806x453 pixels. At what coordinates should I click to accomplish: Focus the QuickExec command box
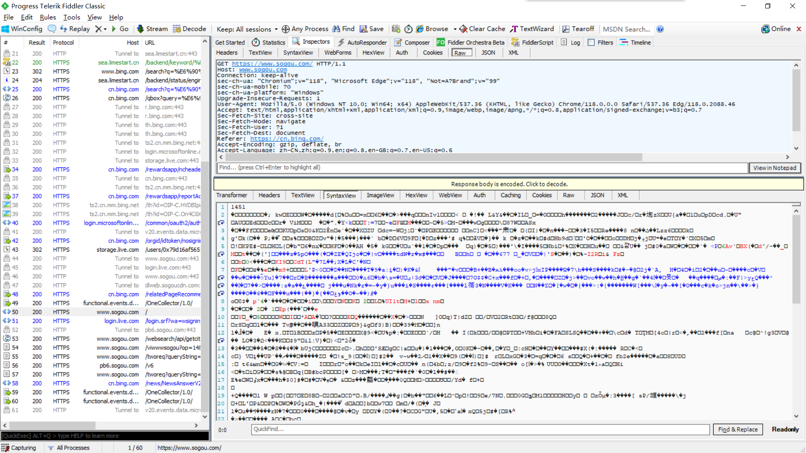point(105,436)
